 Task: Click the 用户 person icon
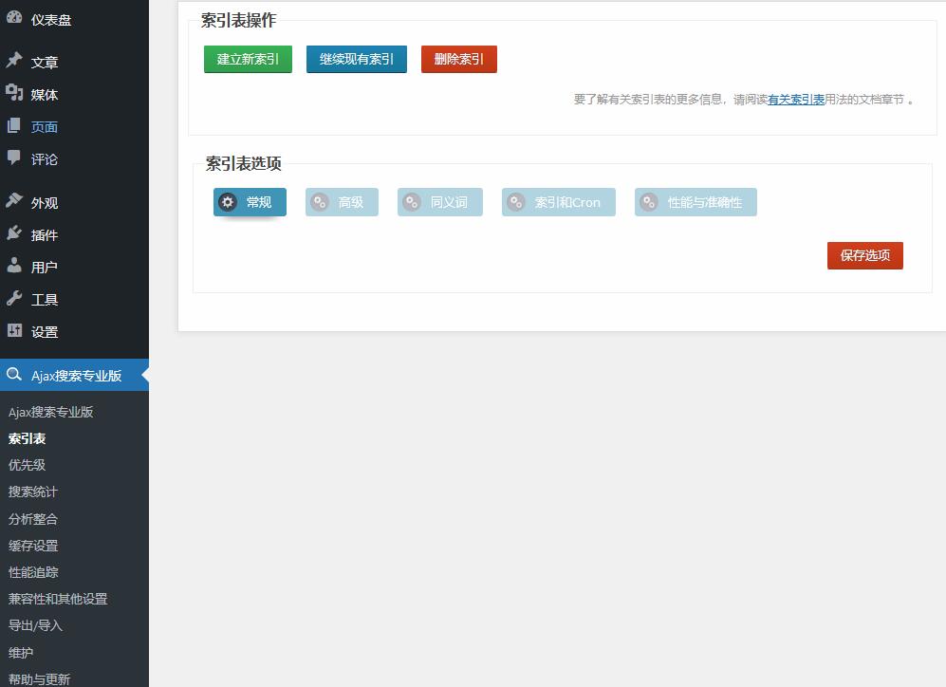(x=14, y=266)
